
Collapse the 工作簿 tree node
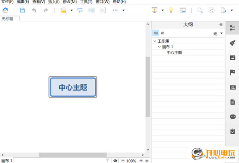coord(155,41)
